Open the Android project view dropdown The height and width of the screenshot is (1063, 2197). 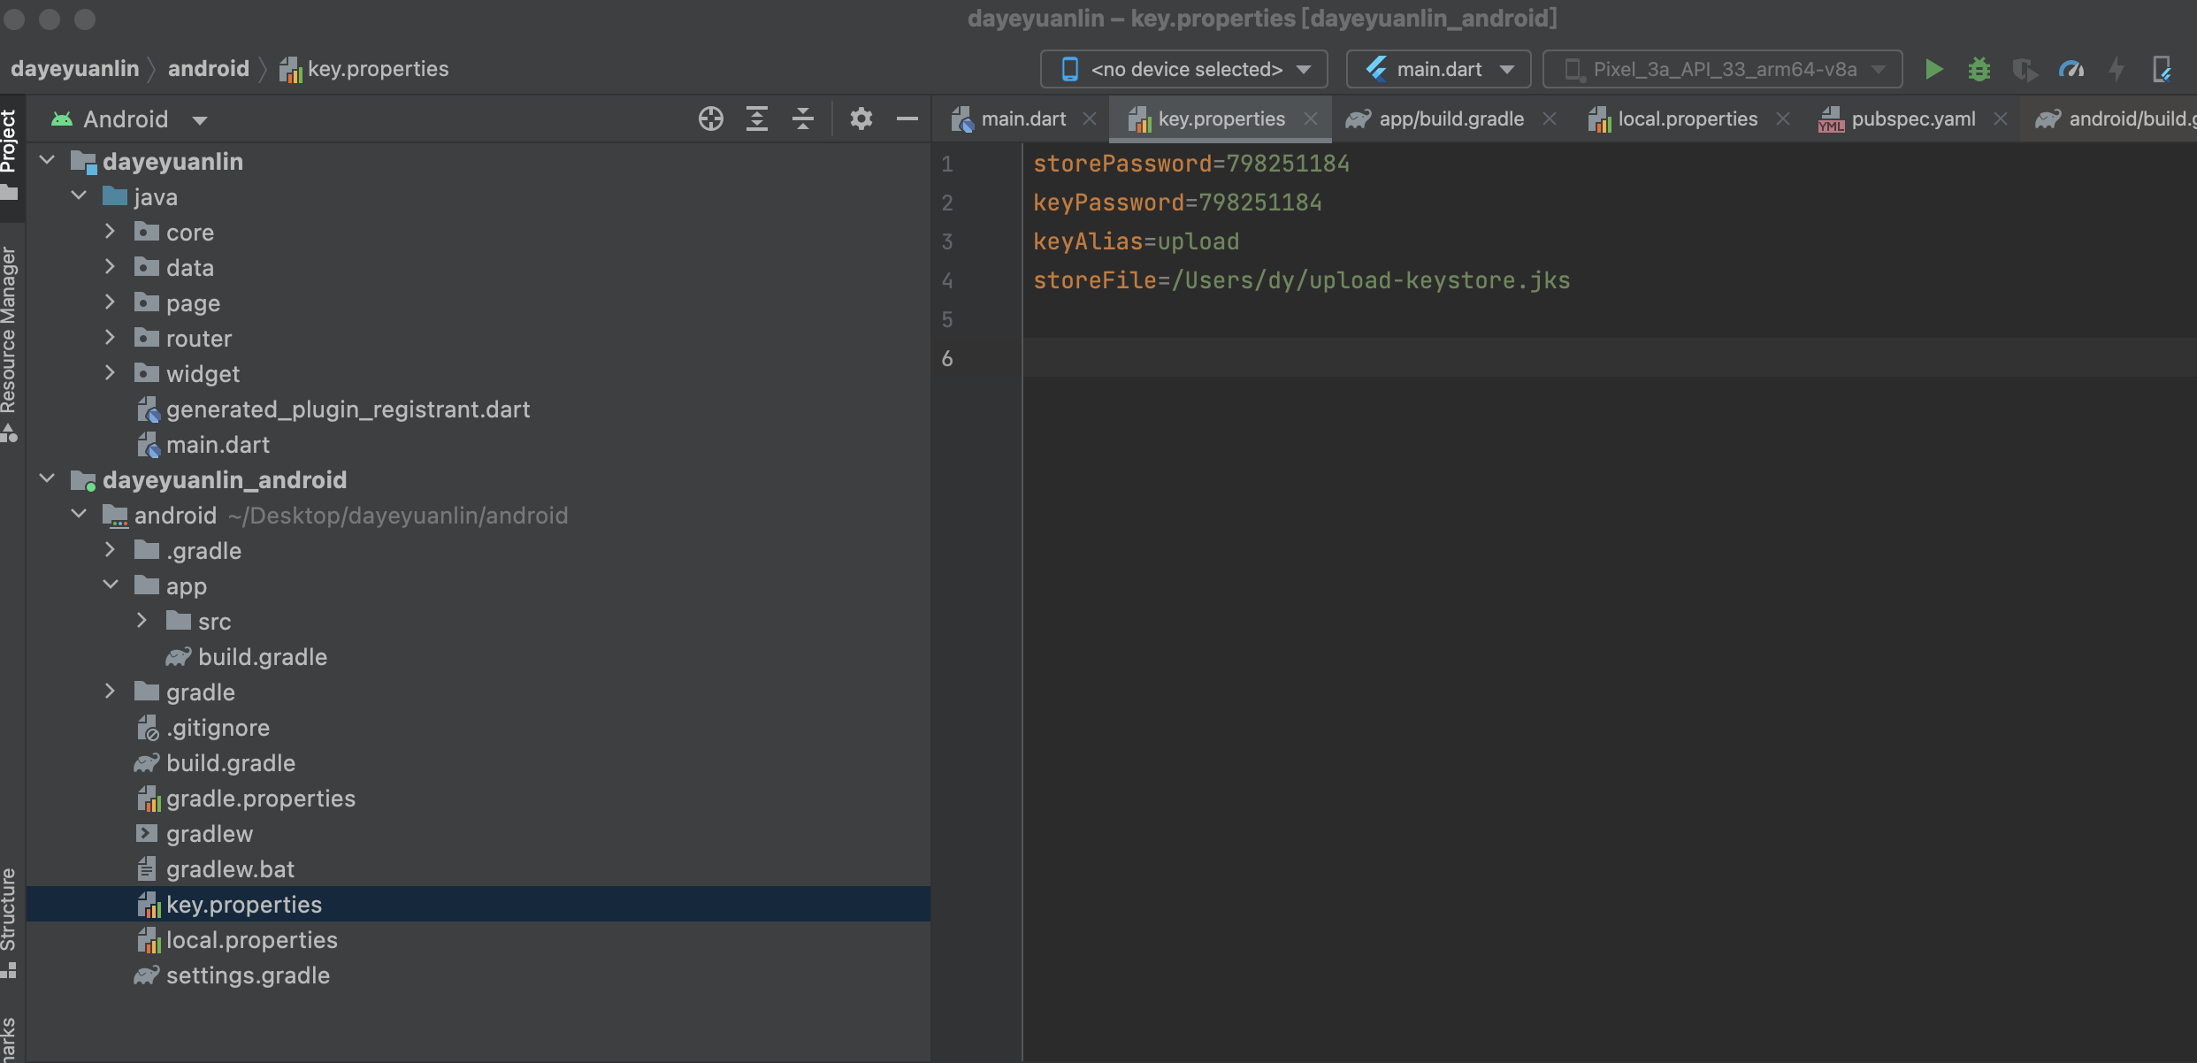[129, 119]
